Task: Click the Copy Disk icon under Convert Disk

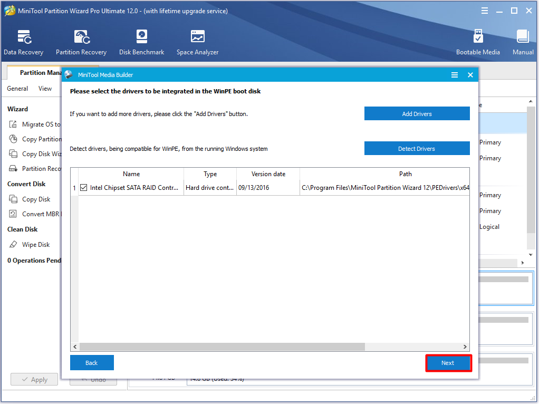Action: [x=13, y=199]
